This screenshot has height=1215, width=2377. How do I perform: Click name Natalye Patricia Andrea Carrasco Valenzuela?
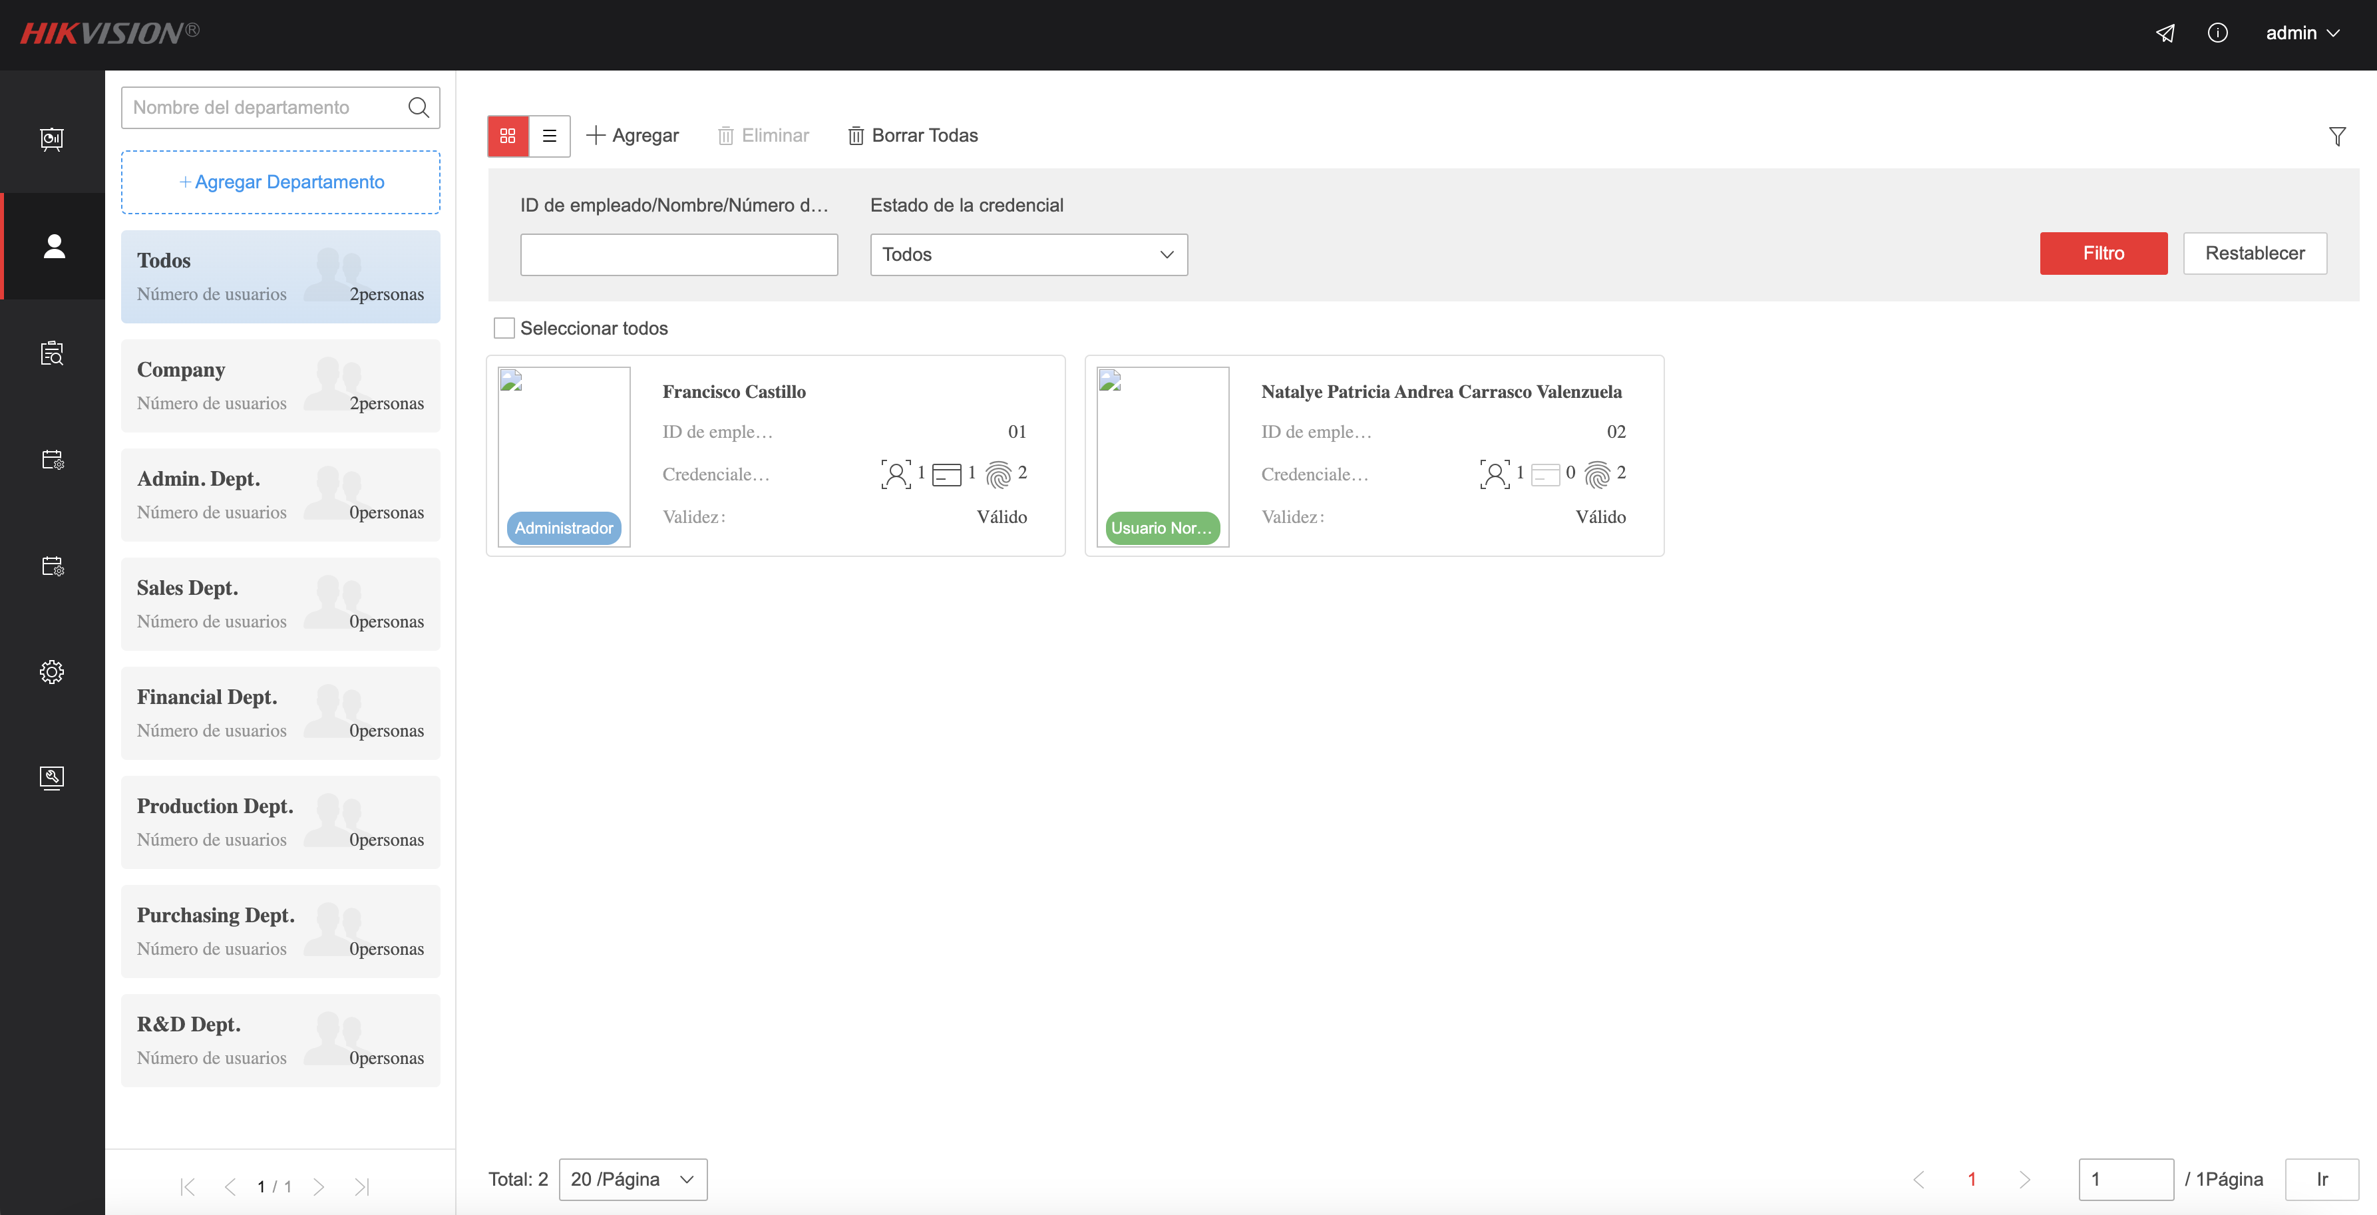pyautogui.click(x=1441, y=392)
